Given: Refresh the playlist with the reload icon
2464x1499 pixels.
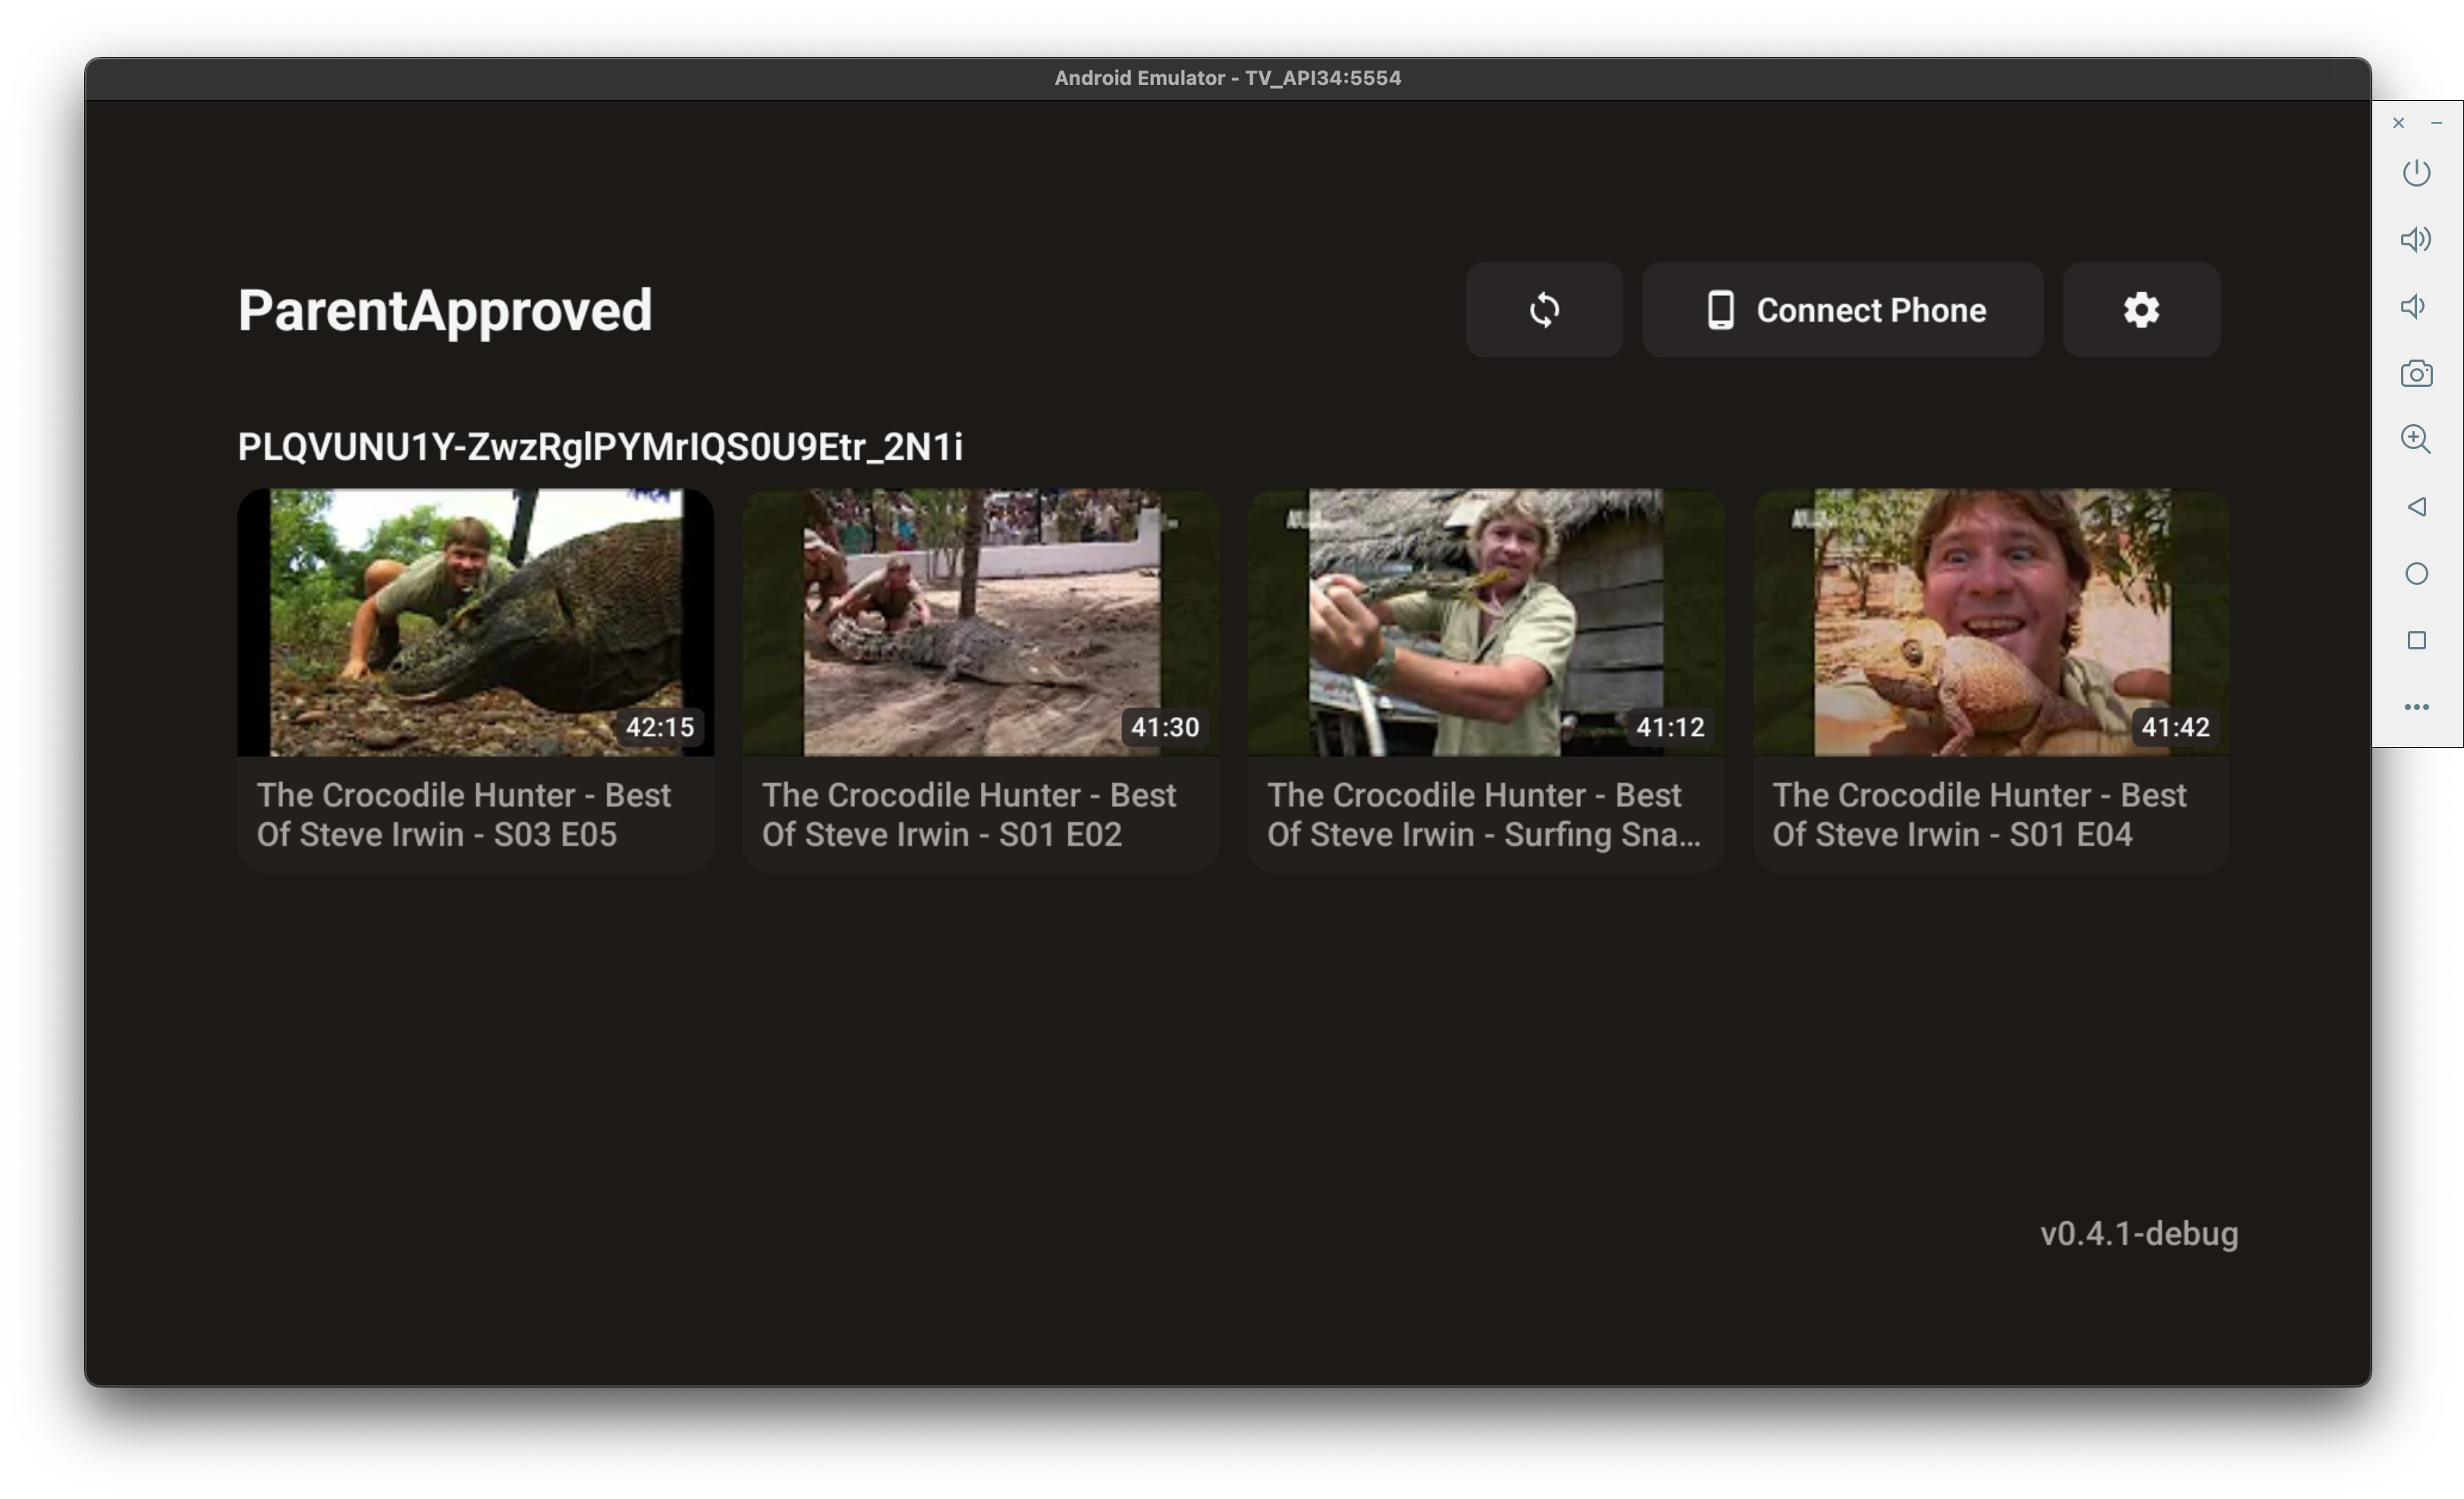Looking at the screenshot, I should pos(1544,310).
